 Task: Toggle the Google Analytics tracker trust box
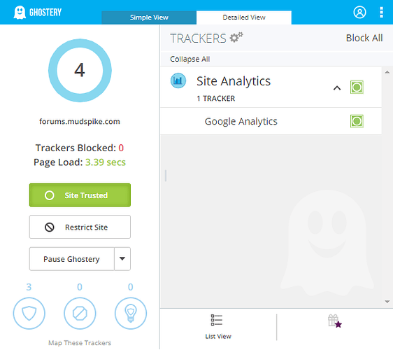[x=357, y=121]
